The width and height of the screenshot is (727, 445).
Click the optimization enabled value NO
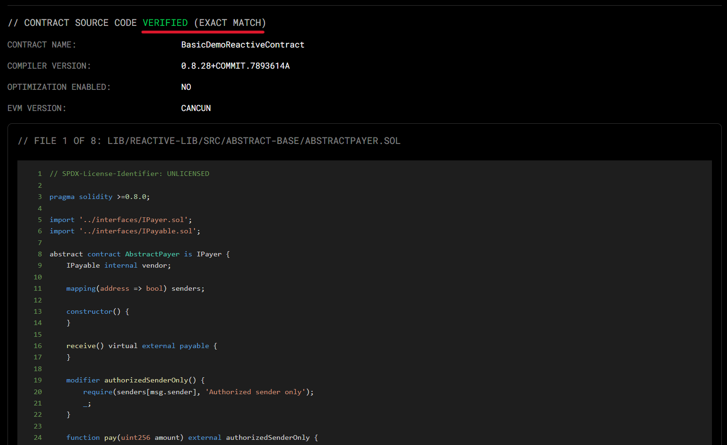(x=186, y=87)
